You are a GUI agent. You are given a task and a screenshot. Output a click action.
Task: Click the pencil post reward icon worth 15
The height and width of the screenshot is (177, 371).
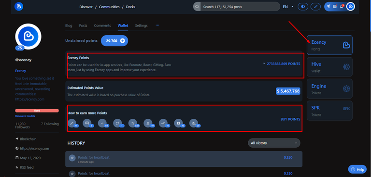[x=72, y=123]
